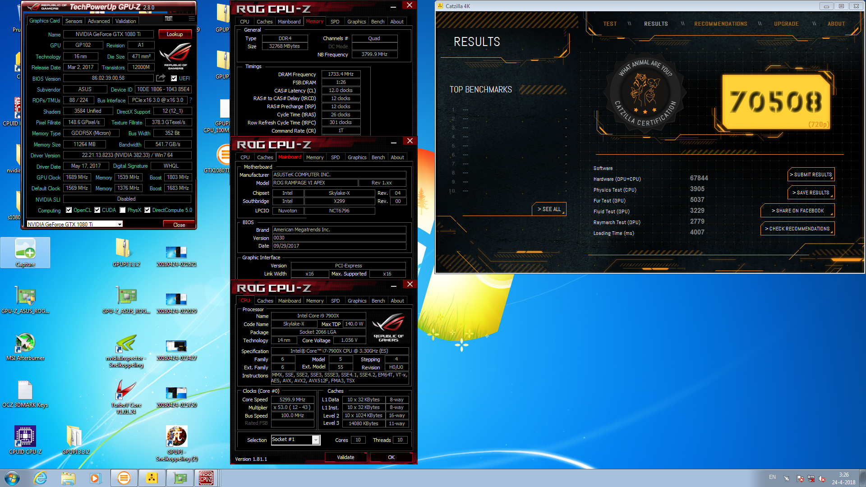Open MSI Afterburner desktop shortcut

pos(25,346)
